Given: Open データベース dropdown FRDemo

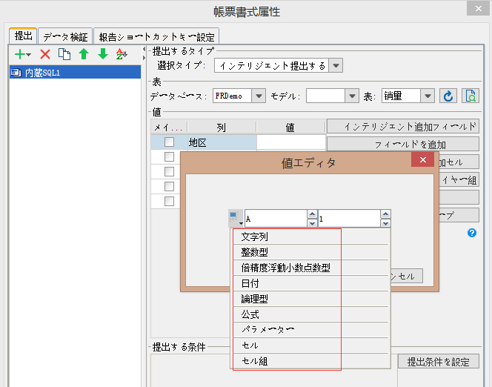Looking at the screenshot, I should coord(259,96).
